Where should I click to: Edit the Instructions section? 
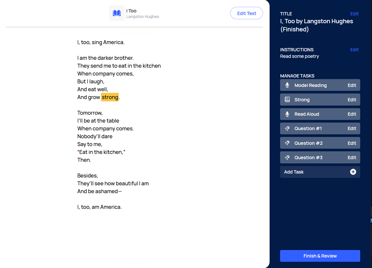(x=354, y=50)
